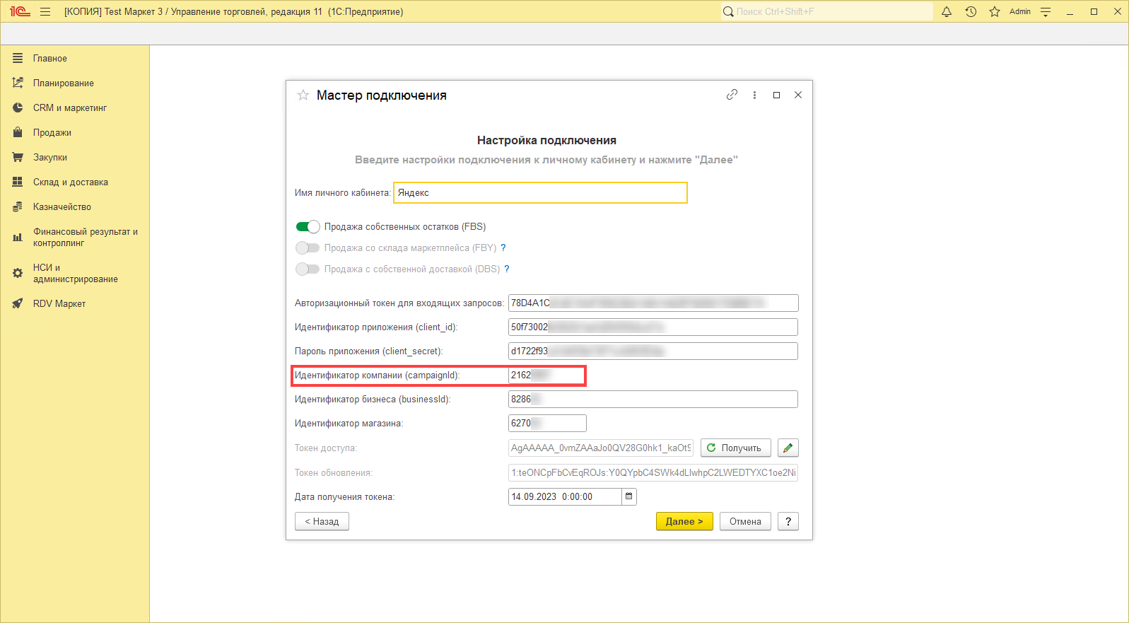Open calendar picker for token date
The image size is (1129, 623).
[628, 497]
